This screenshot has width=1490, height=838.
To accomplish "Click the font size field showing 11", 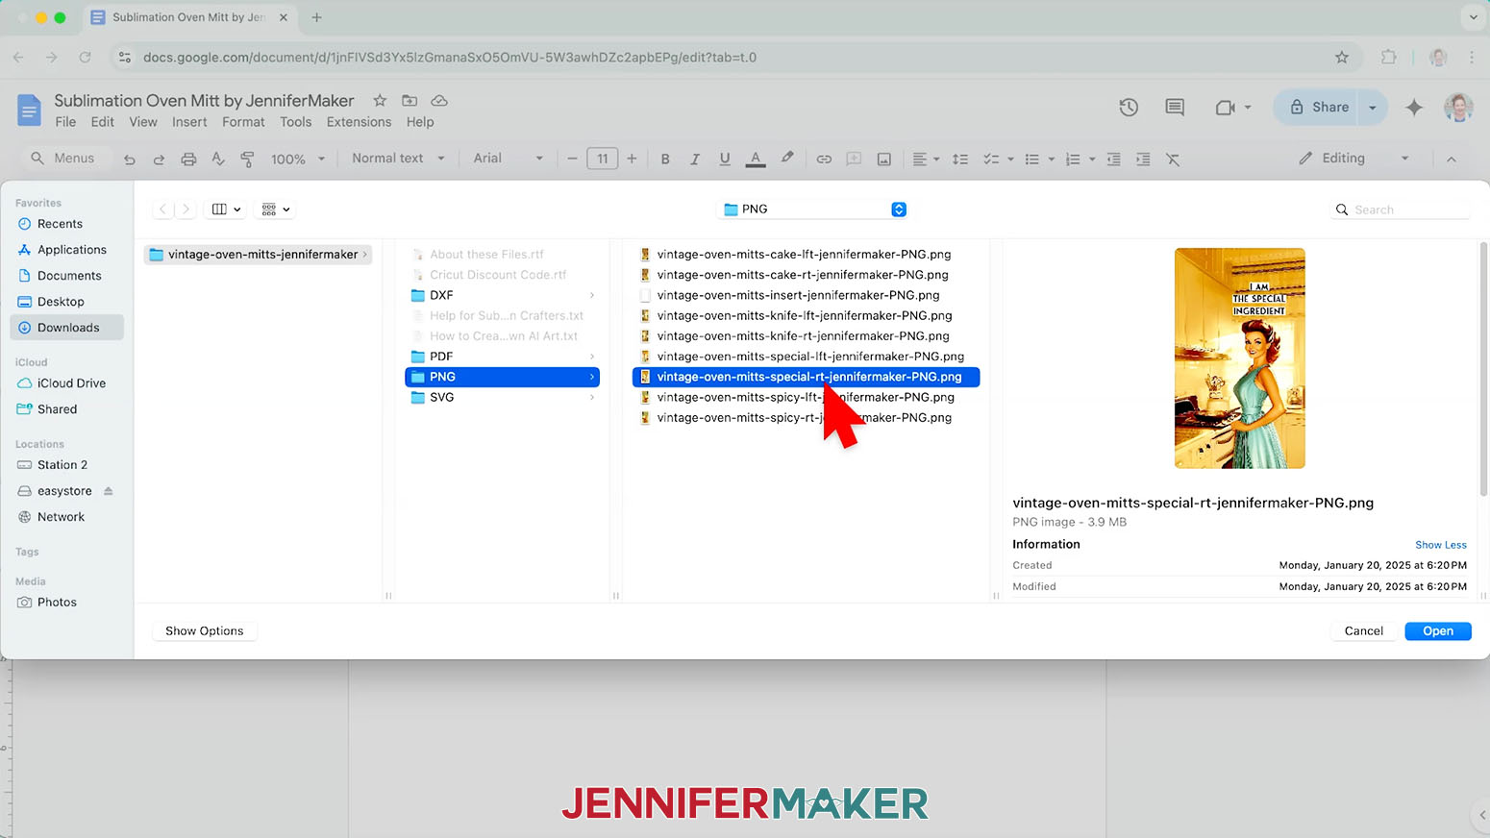I will (602, 159).
